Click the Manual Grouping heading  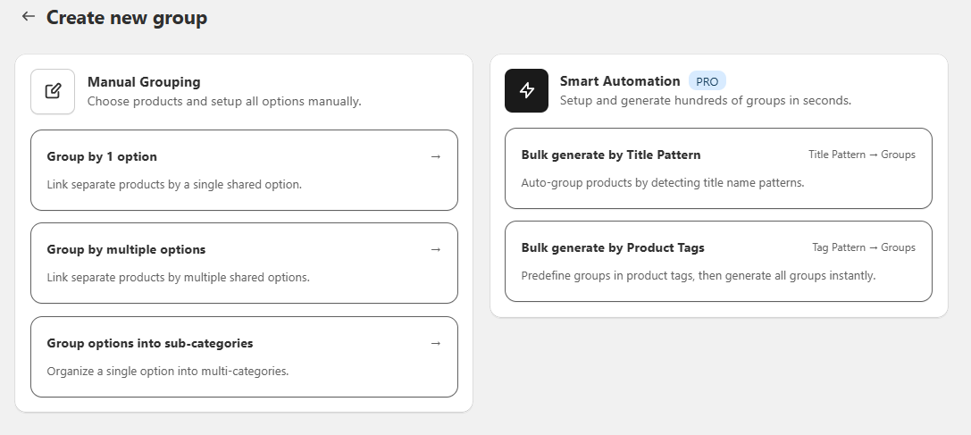(144, 82)
